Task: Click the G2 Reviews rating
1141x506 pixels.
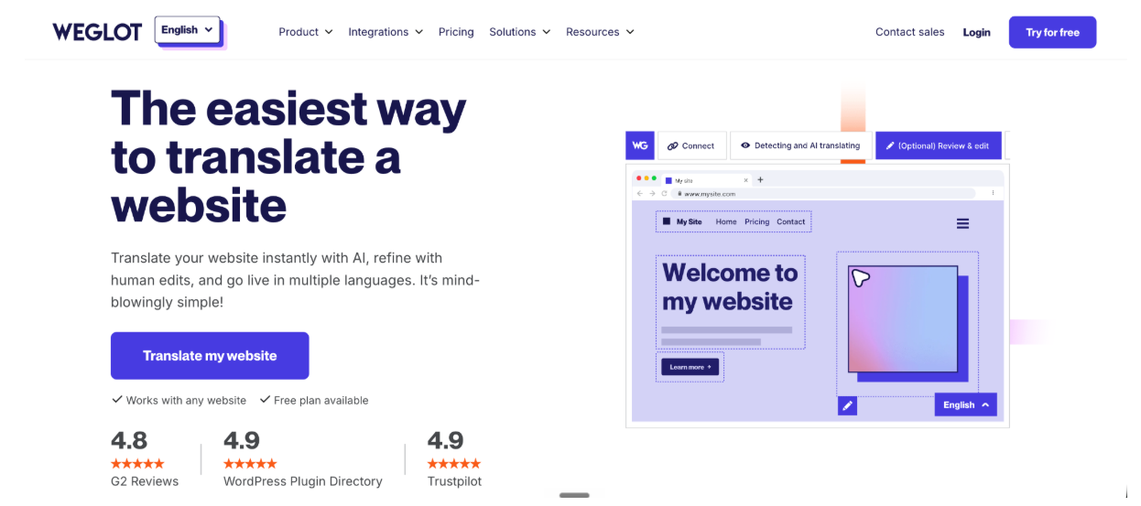Action: pos(145,458)
